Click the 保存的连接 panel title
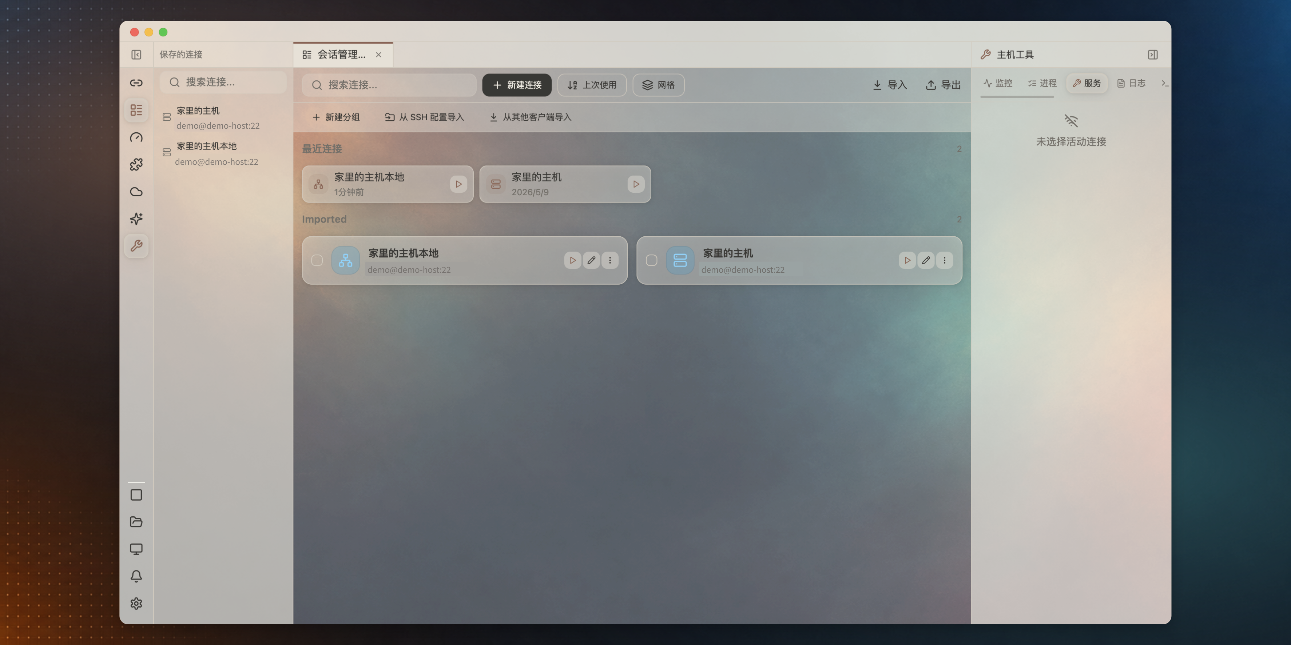 point(181,55)
